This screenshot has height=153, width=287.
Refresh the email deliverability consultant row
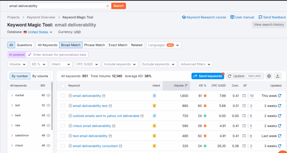pyautogui.click(x=279, y=146)
